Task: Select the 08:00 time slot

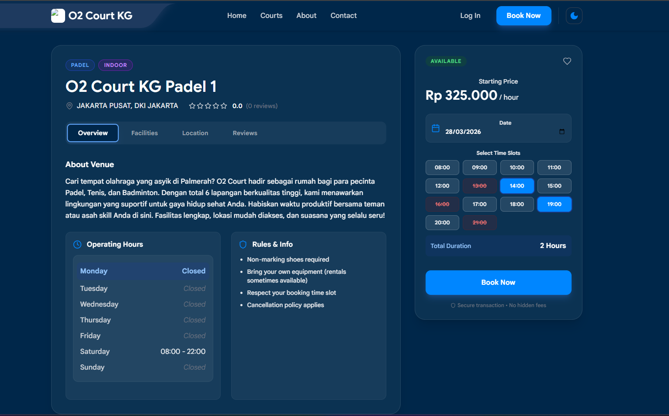Action: tap(442, 168)
